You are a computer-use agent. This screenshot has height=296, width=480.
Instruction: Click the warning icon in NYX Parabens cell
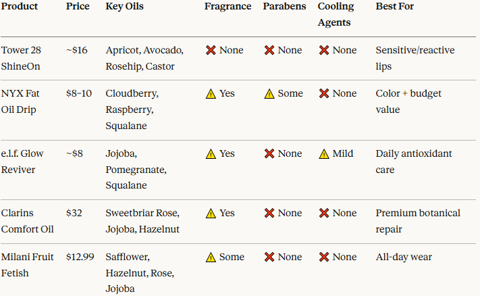pos(269,93)
